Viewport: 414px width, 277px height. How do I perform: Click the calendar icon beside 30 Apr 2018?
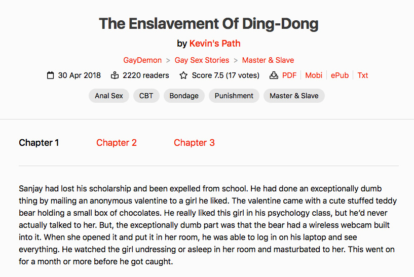click(50, 75)
